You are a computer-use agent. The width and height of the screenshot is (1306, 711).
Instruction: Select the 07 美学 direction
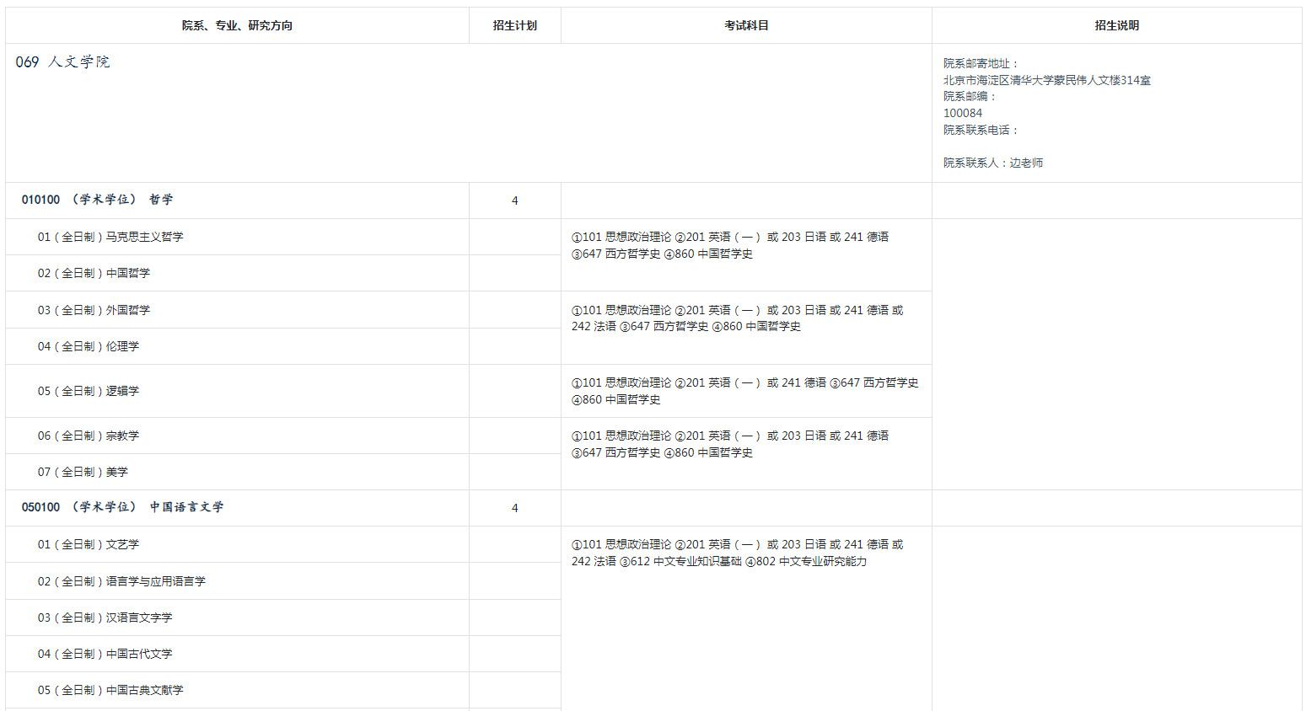83,472
